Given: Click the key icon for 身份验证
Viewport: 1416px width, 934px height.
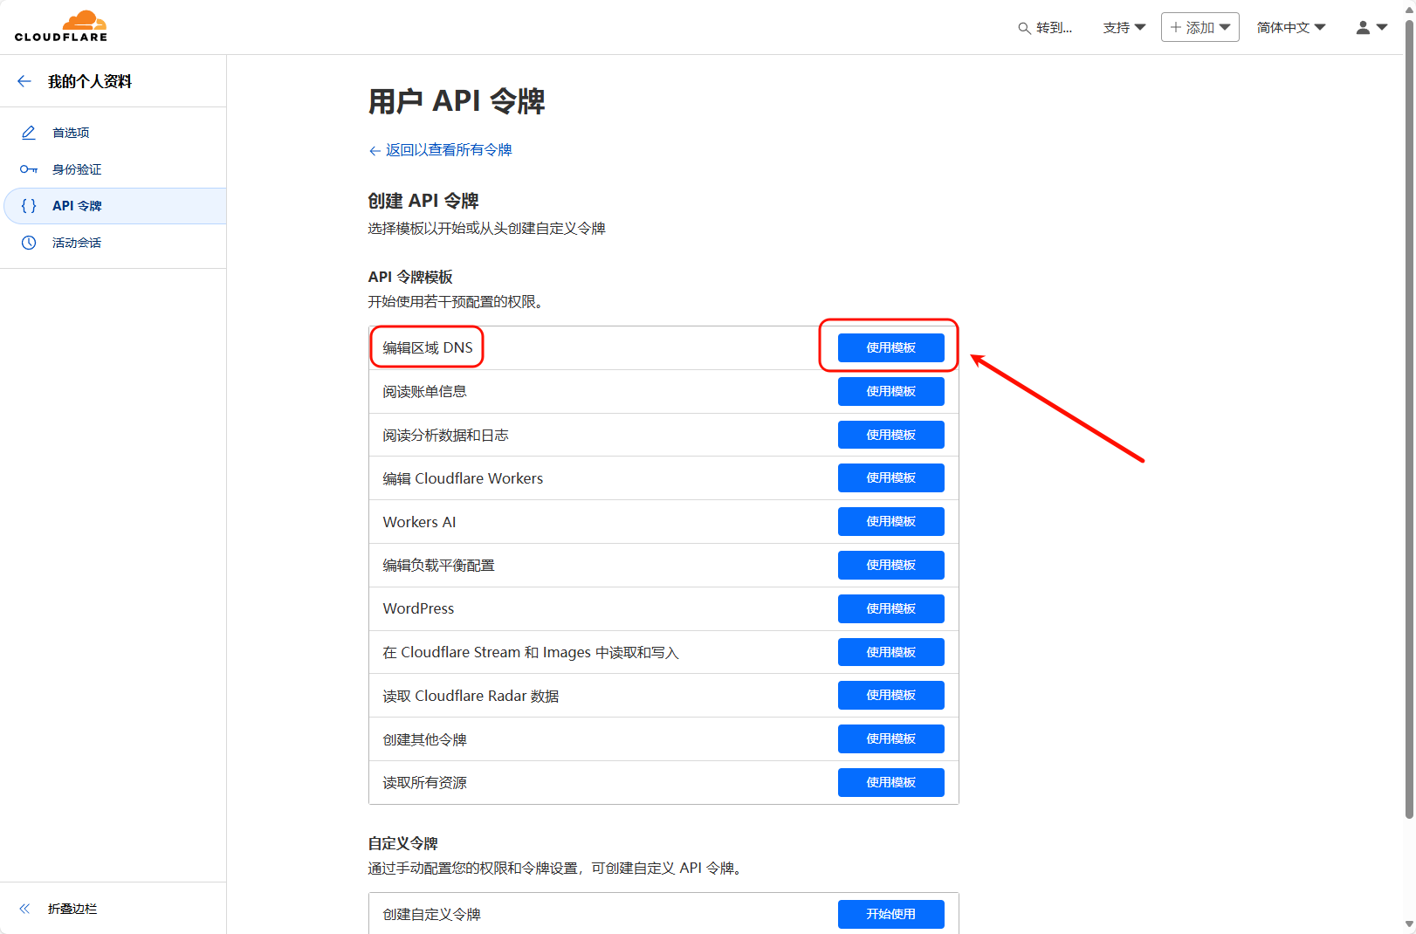Looking at the screenshot, I should tap(29, 169).
